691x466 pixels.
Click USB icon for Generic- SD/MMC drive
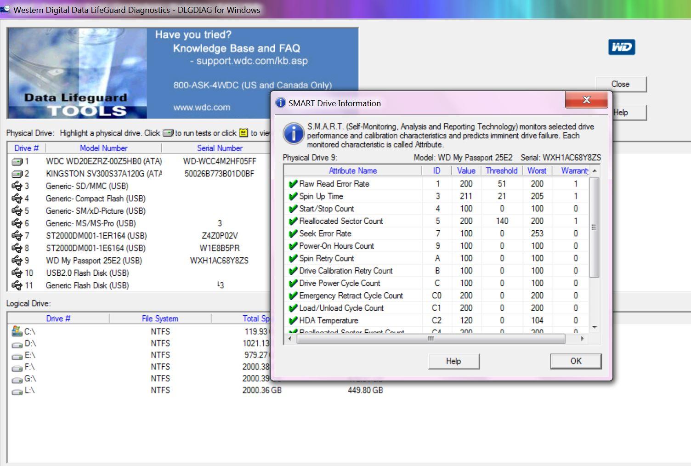17,186
